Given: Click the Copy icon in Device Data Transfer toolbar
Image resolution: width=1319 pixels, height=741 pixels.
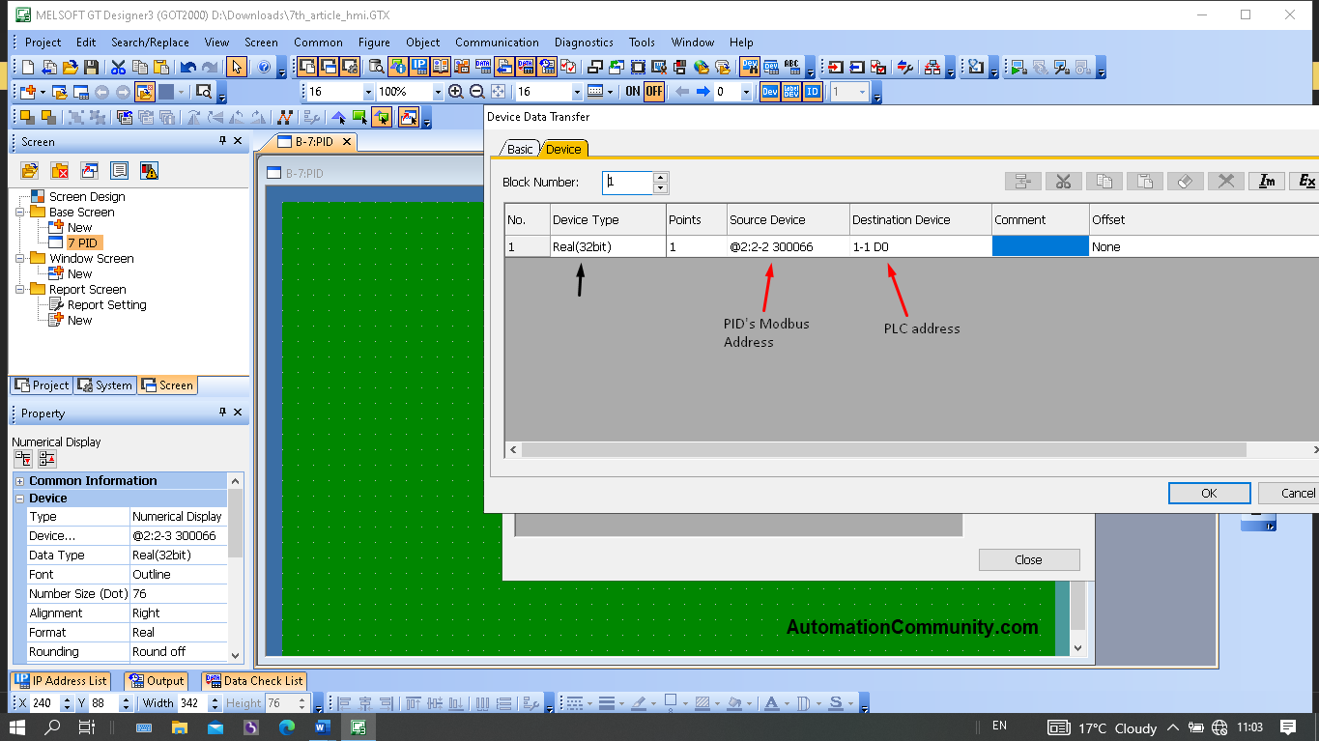Looking at the screenshot, I should [x=1104, y=181].
